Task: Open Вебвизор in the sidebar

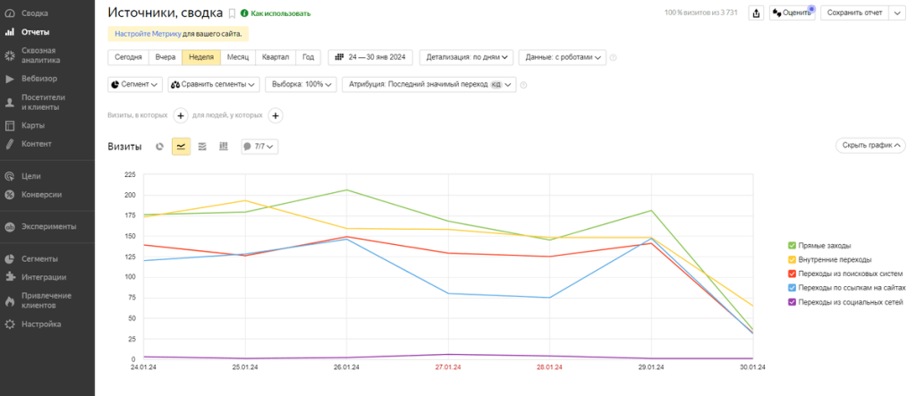Action: [x=38, y=79]
